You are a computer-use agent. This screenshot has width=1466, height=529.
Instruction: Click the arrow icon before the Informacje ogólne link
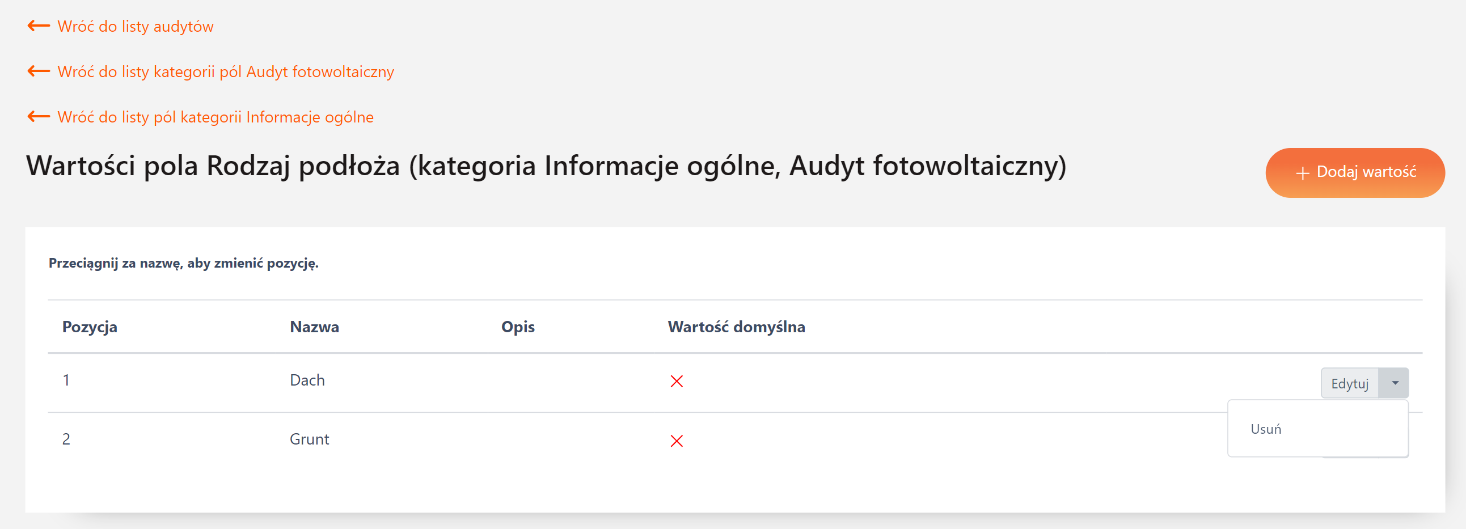tap(39, 117)
